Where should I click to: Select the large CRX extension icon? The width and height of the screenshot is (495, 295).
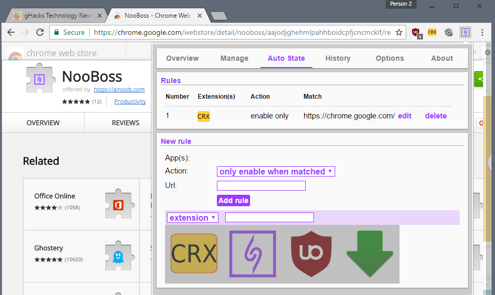194,253
